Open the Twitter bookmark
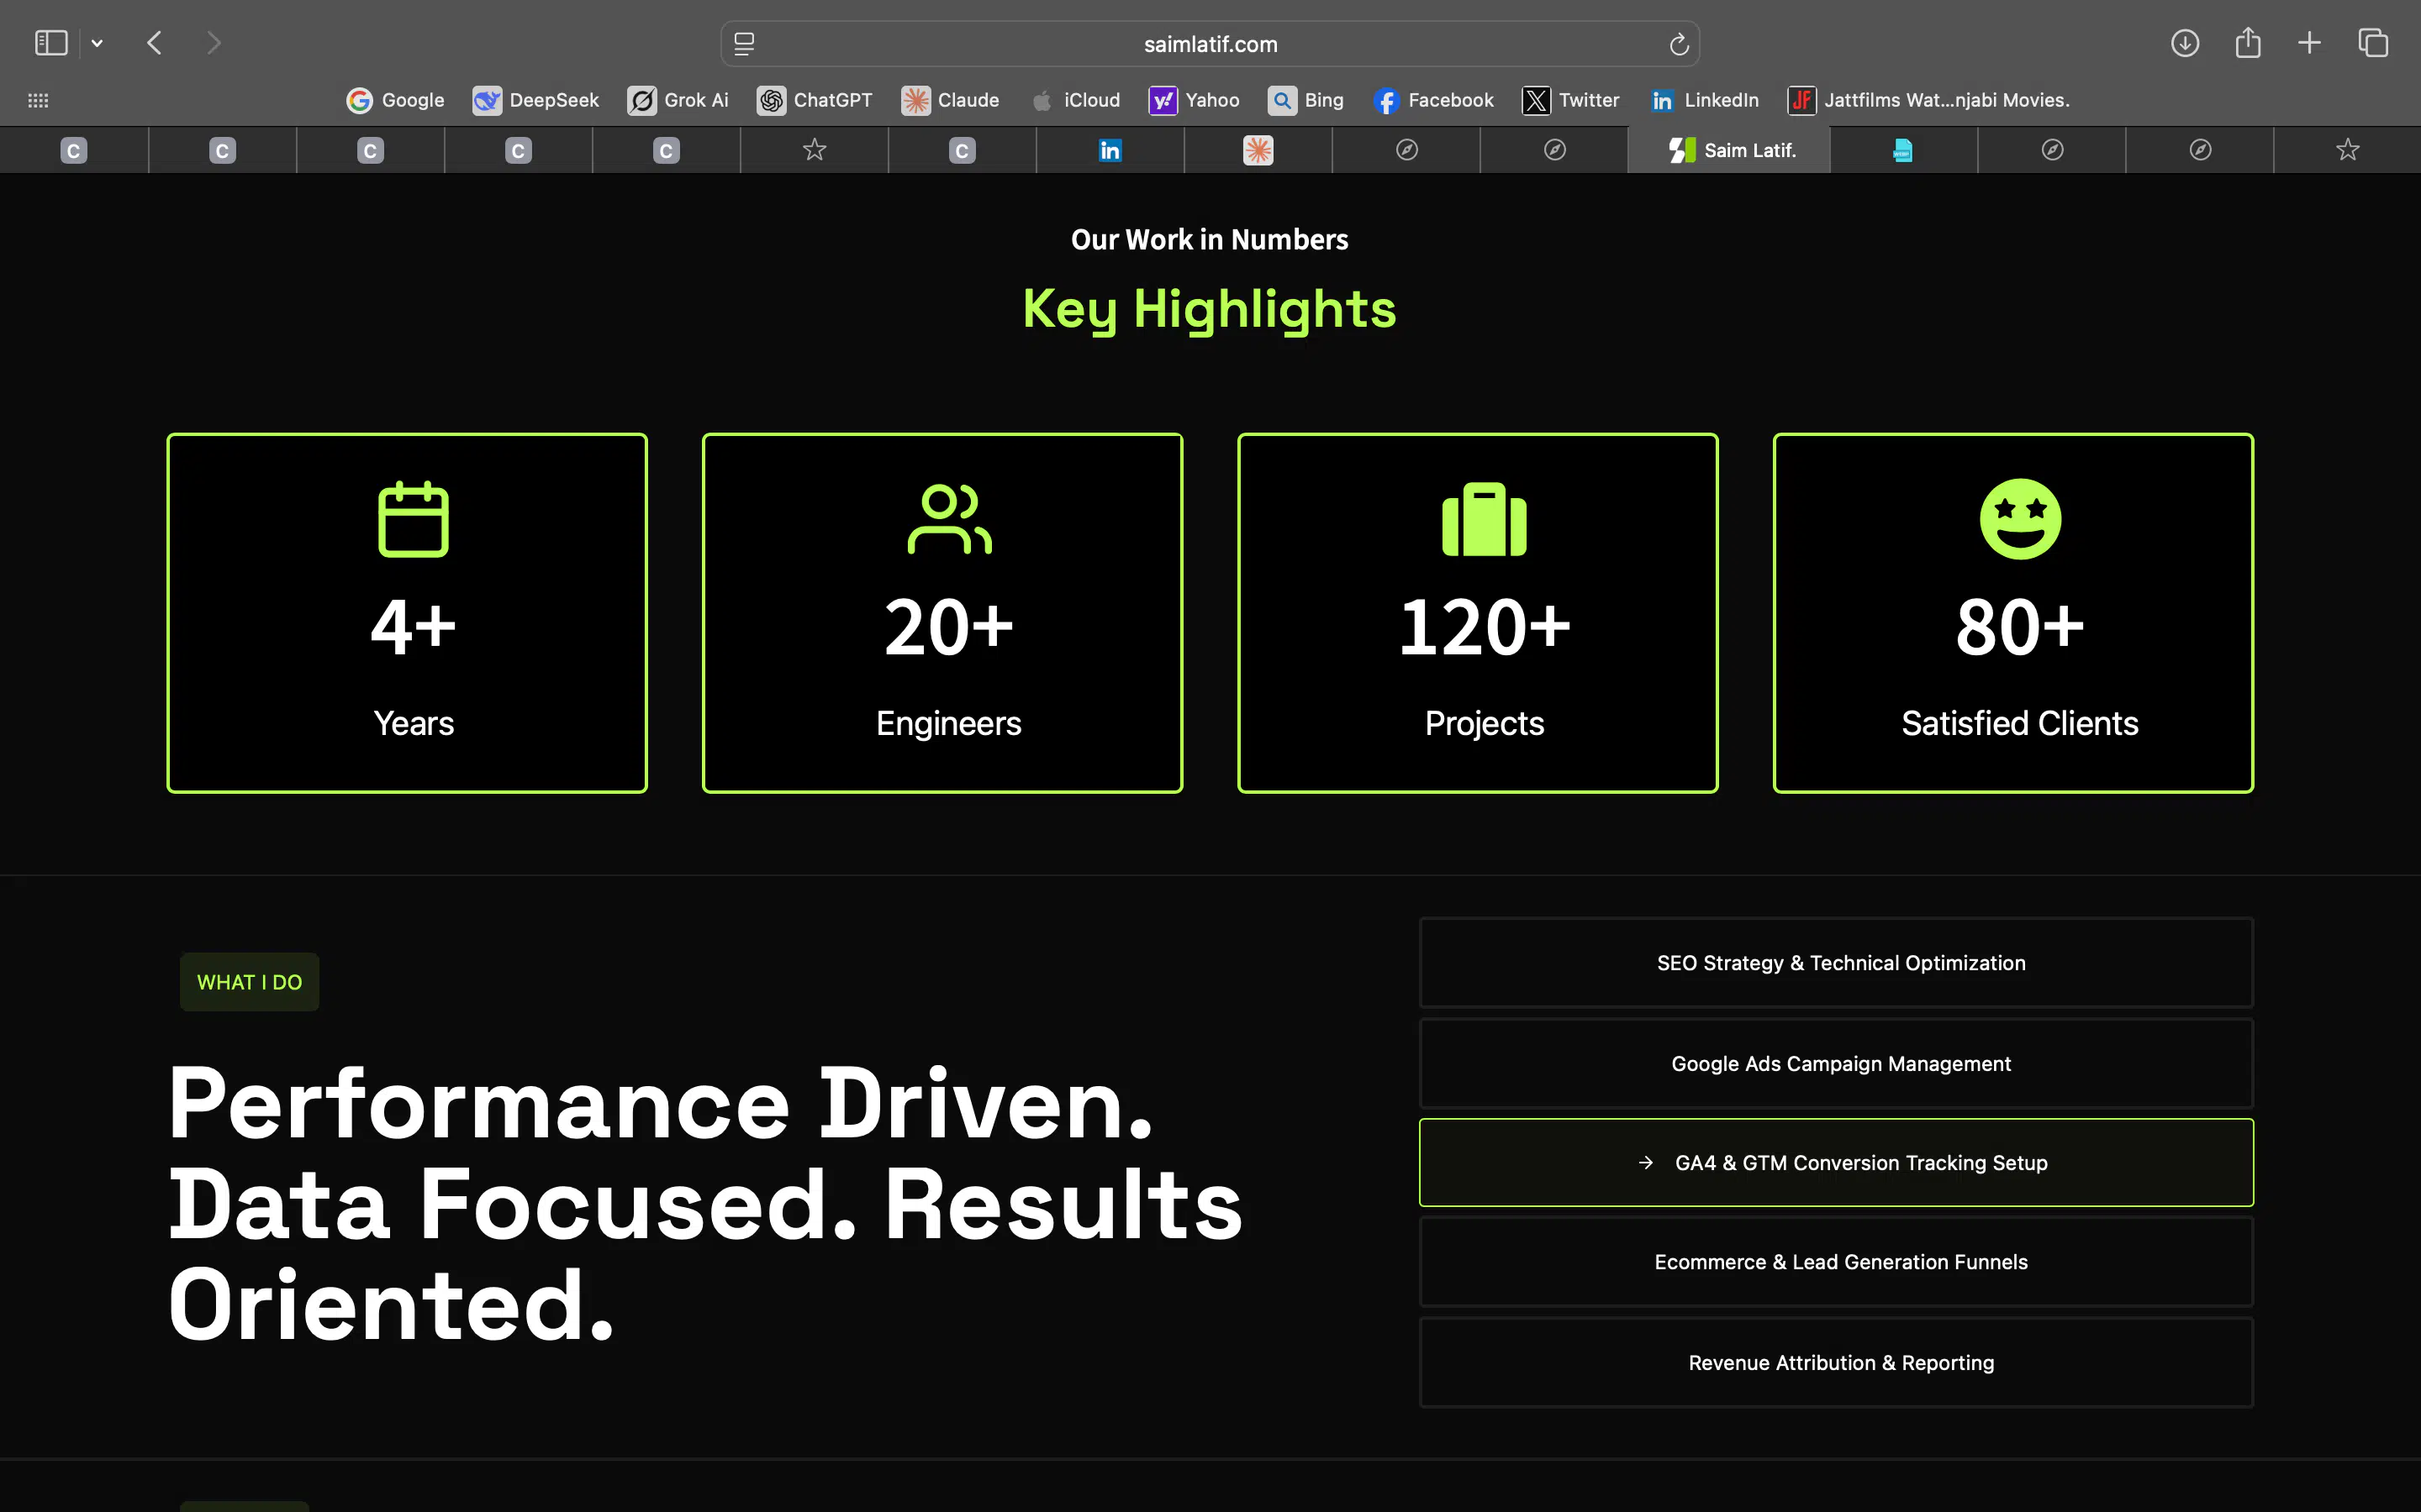Viewport: 2421px width, 1512px height. click(x=1569, y=100)
